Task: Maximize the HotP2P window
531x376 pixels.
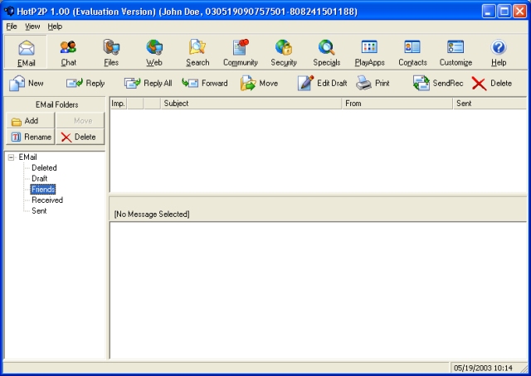Action: (x=504, y=11)
